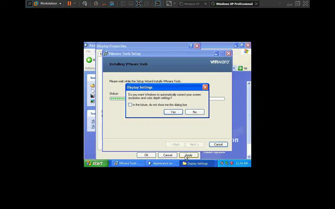
Task: Click the first system tray icon
Action: (222, 163)
